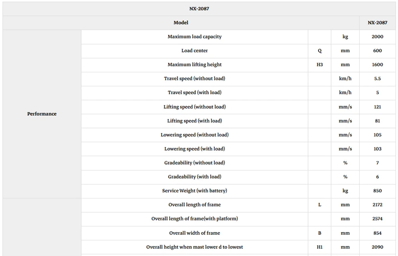Select Overall length of frame(with platform) label
398x256 pixels.
point(195,219)
